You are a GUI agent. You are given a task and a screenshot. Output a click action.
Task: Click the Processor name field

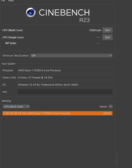click(x=65, y=70)
